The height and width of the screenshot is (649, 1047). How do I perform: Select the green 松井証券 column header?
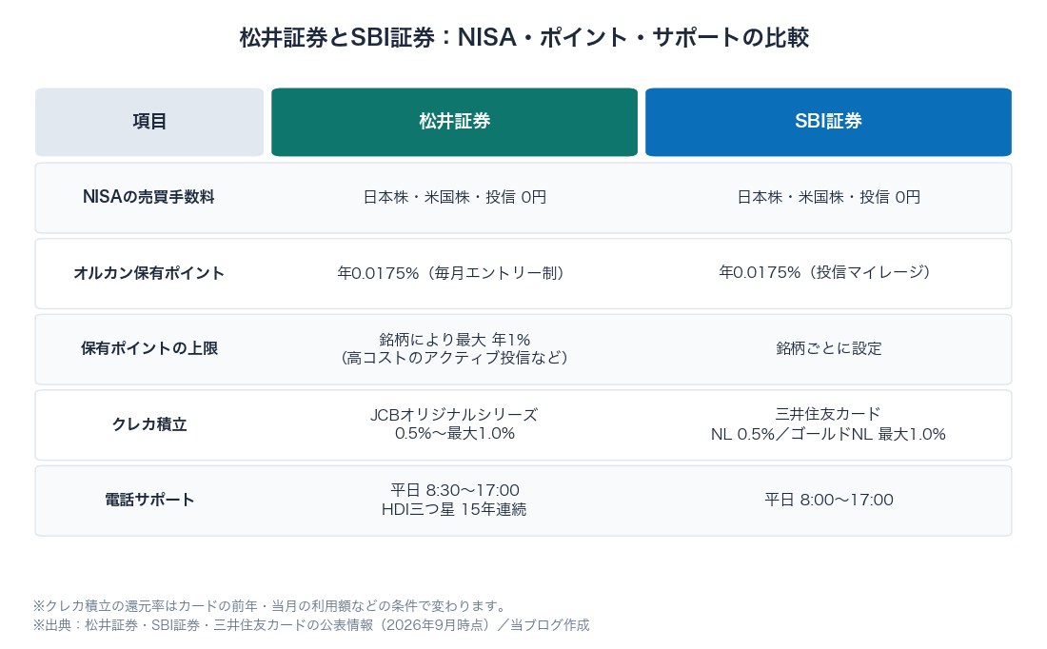[x=455, y=122]
